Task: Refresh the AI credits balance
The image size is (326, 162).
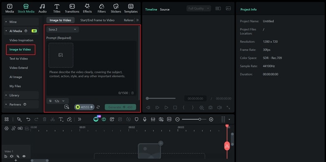Action: 98,107
